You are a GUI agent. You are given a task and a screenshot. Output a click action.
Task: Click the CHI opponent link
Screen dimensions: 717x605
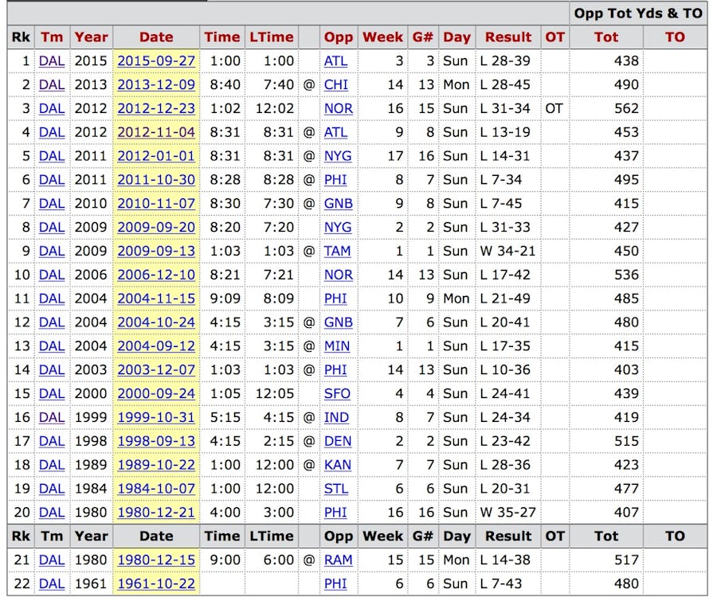[335, 84]
